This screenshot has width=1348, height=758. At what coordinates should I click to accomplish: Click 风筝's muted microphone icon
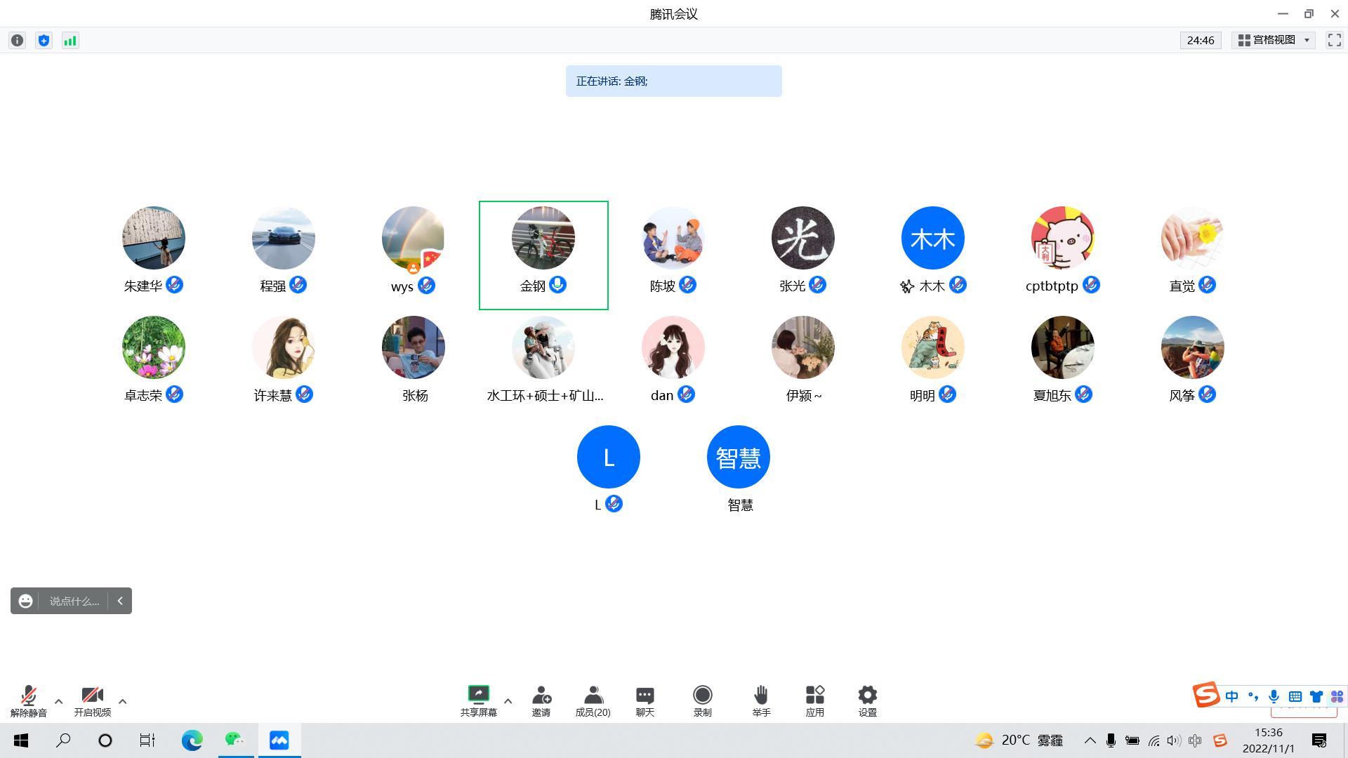1207,394
